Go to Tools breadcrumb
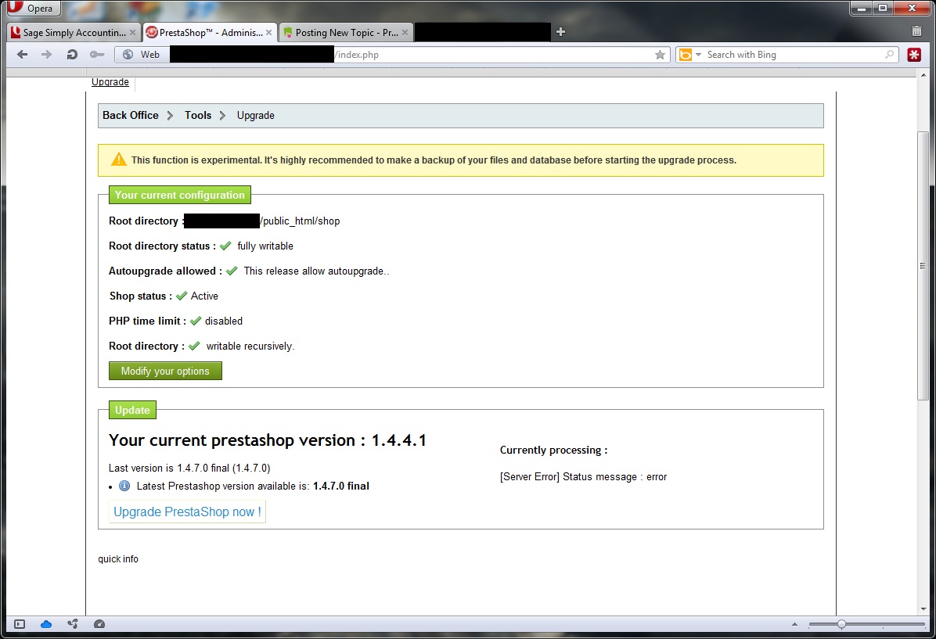This screenshot has height=639, width=936. (x=197, y=115)
